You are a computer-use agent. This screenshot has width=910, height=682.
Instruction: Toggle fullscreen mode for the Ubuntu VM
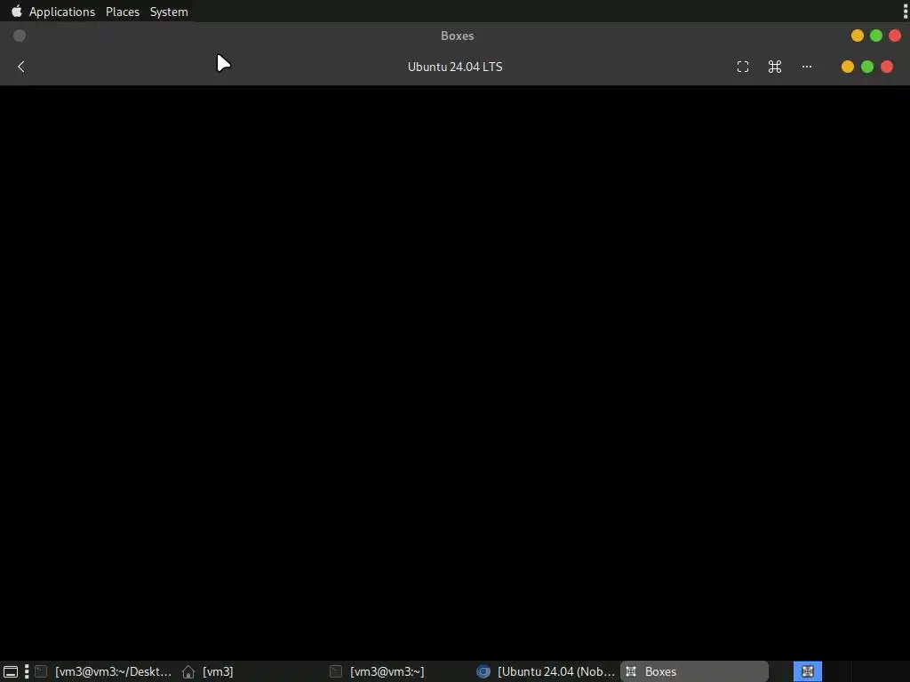[x=743, y=67]
